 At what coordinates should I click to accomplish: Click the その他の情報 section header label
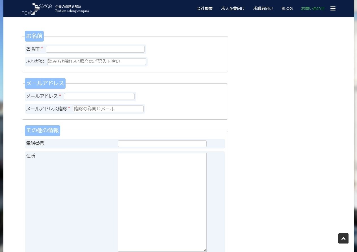(x=42, y=130)
